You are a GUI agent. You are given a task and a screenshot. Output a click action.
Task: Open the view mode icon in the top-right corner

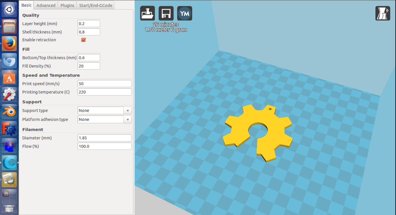pos(383,13)
